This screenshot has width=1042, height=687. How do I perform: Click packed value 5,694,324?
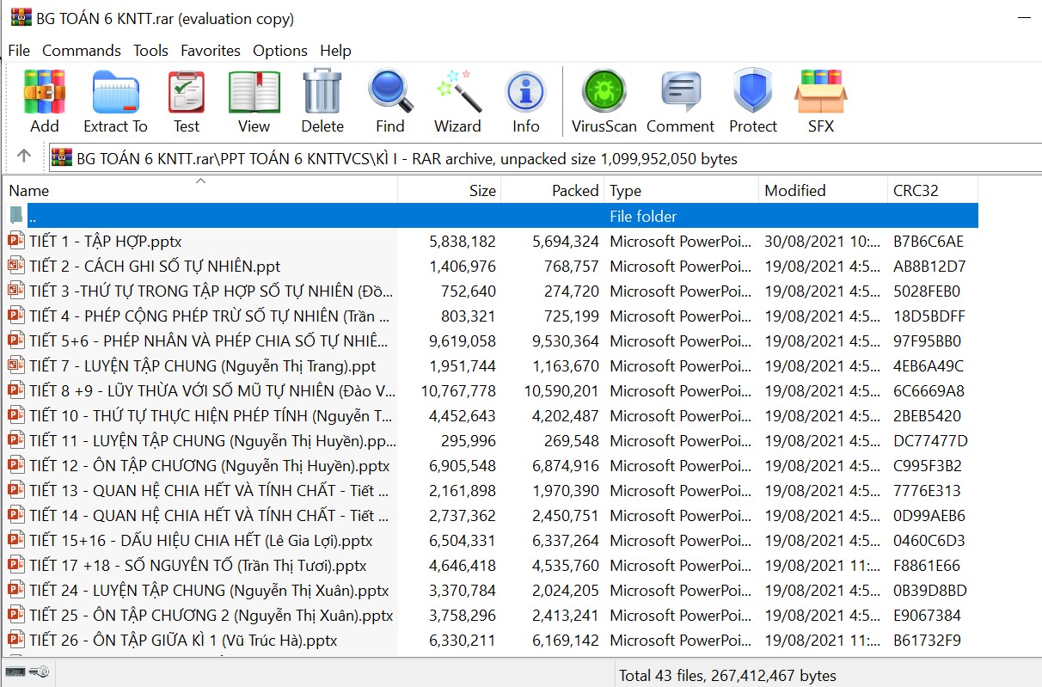click(x=566, y=241)
